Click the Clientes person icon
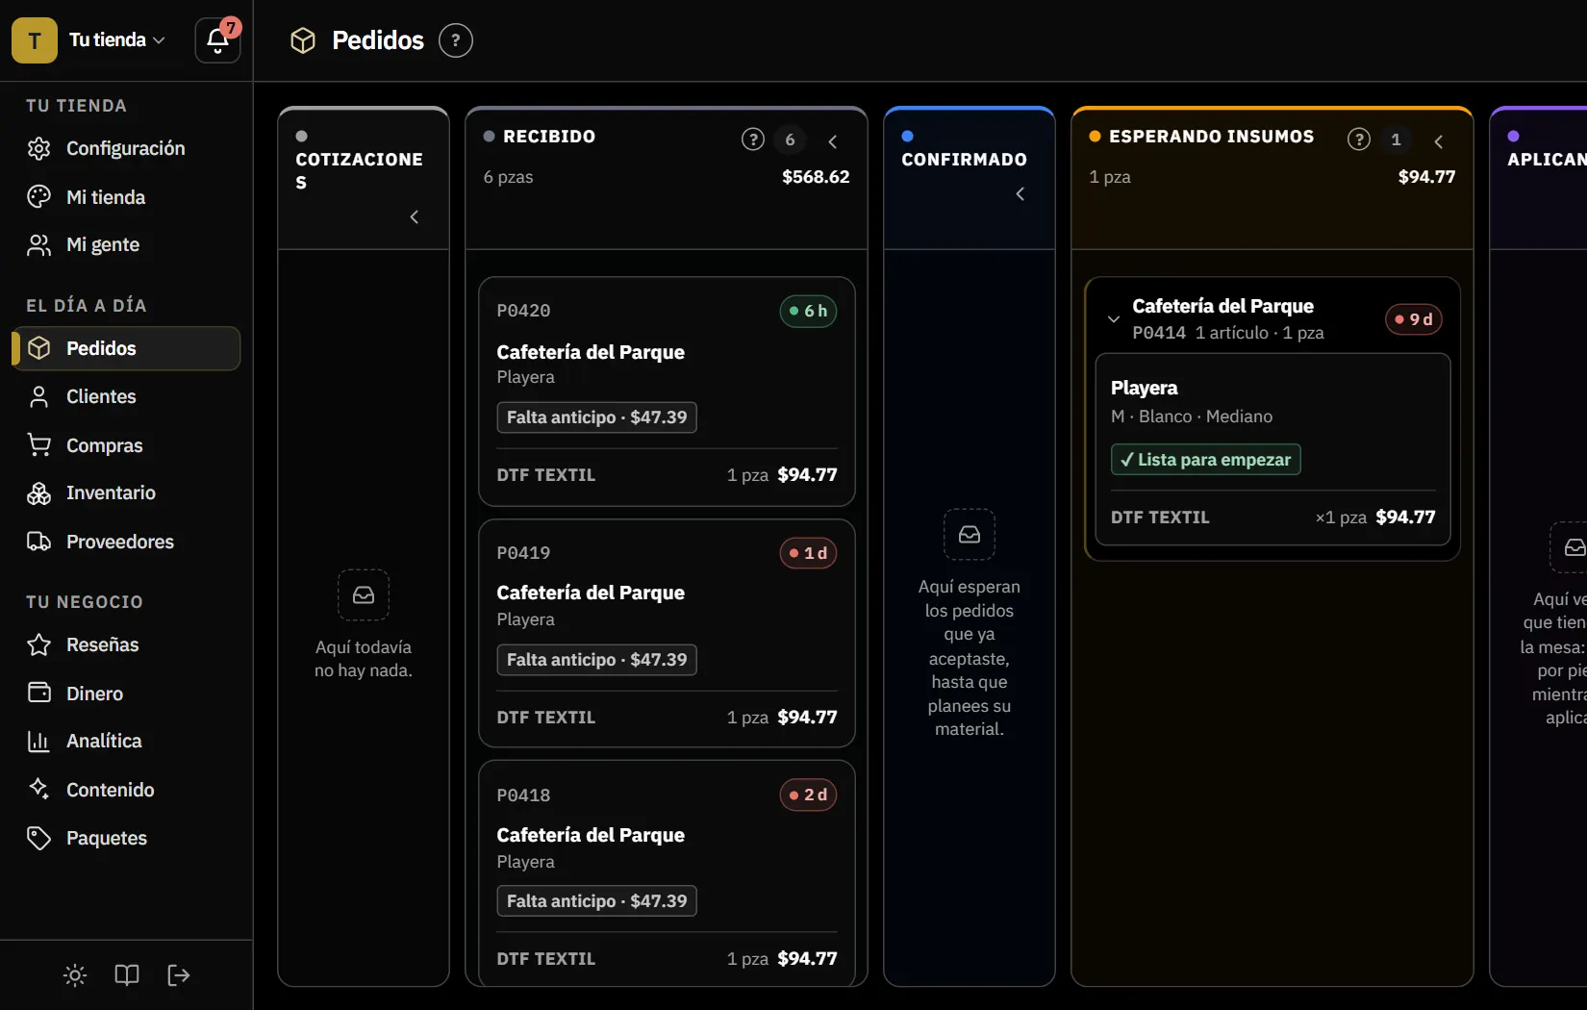The image size is (1587, 1010). 38,396
